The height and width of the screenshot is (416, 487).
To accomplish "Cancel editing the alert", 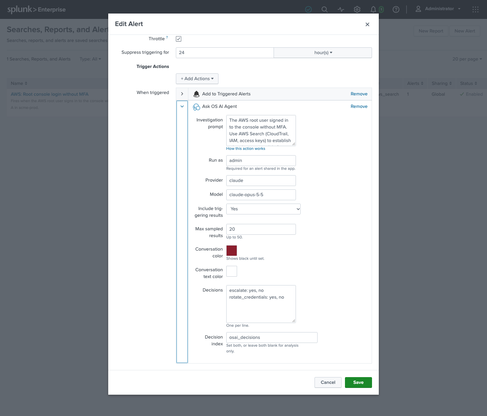I will pyautogui.click(x=328, y=383).
